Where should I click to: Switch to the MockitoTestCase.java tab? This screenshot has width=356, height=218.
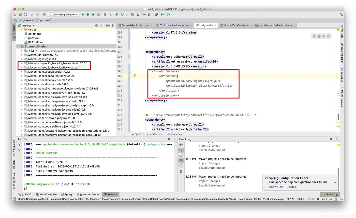[236, 25]
